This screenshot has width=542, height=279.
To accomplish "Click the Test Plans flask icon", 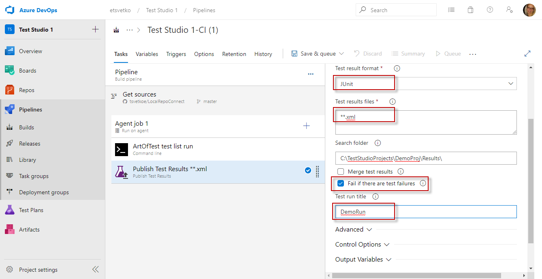I will tap(10, 210).
